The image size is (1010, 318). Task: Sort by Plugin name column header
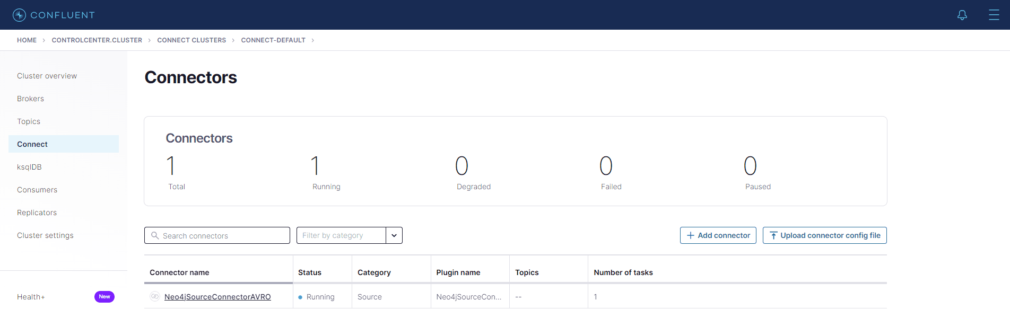point(458,272)
